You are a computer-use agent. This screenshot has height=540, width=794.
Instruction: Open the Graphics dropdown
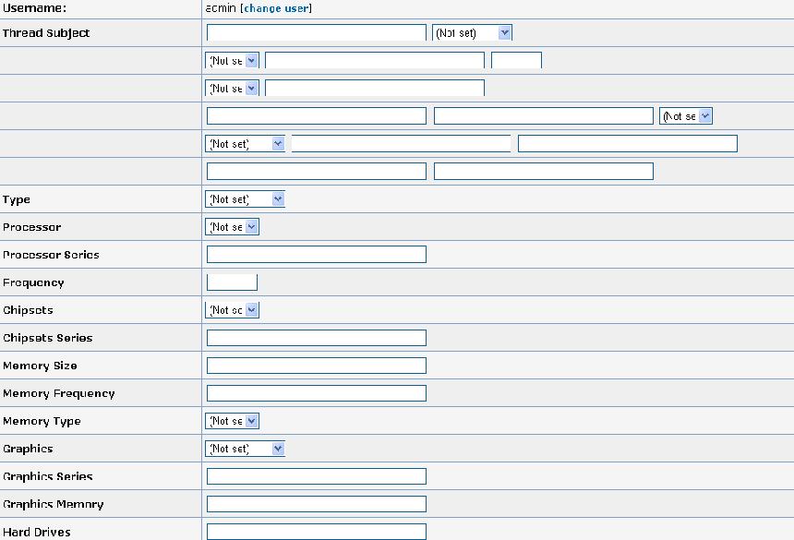[245, 449]
